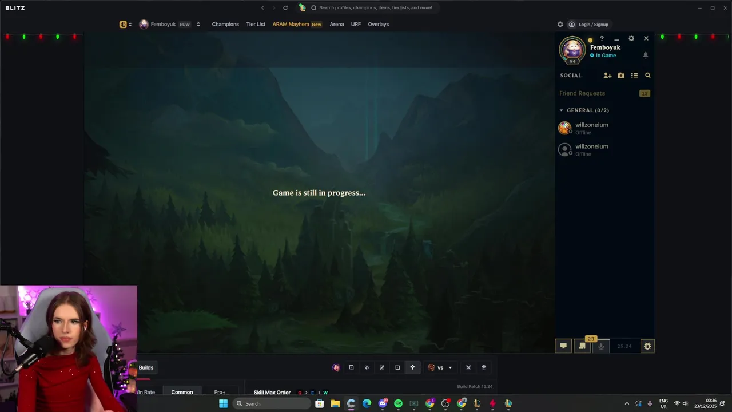
Task: Open the vs matchup champion dropdown
Action: pos(440,367)
